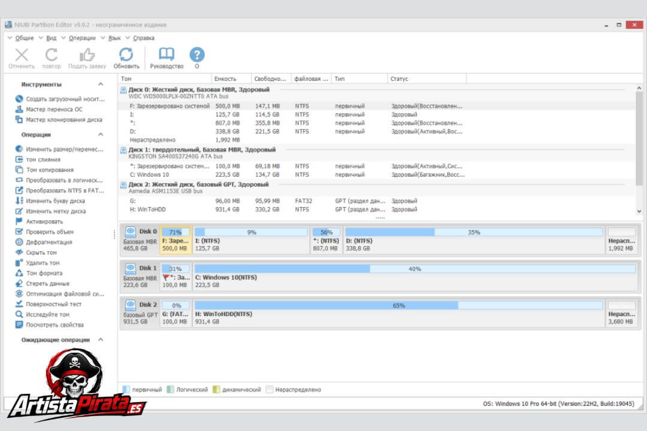Click the Disk 0 label in disk map
Screen dimensions: 647x431
pyautogui.click(x=148, y=232)
